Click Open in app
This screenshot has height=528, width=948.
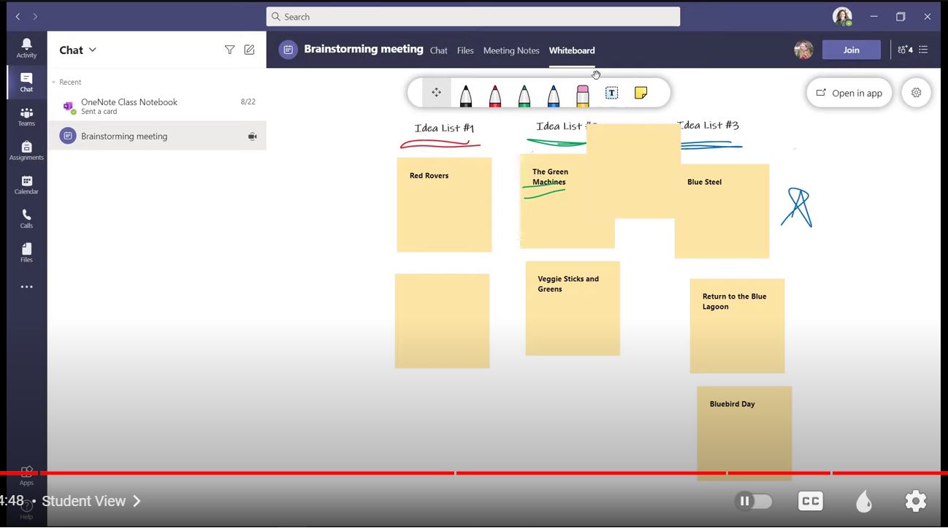click(x=849, y=93)
